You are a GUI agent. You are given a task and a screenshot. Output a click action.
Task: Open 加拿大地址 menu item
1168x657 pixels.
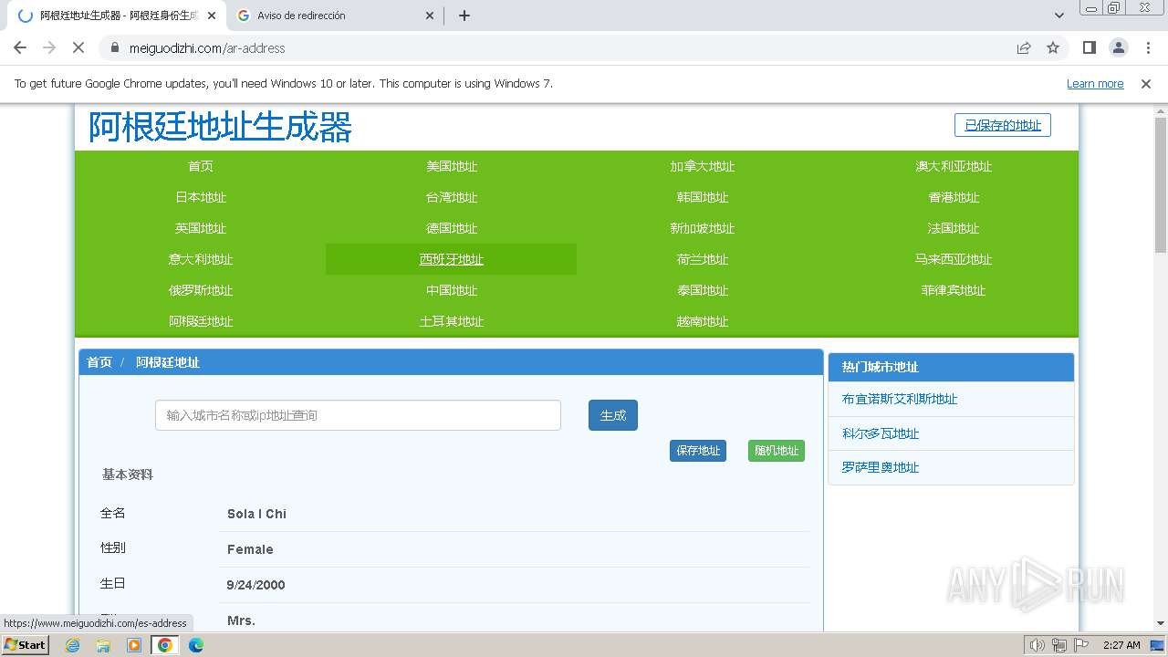(703, 166)
